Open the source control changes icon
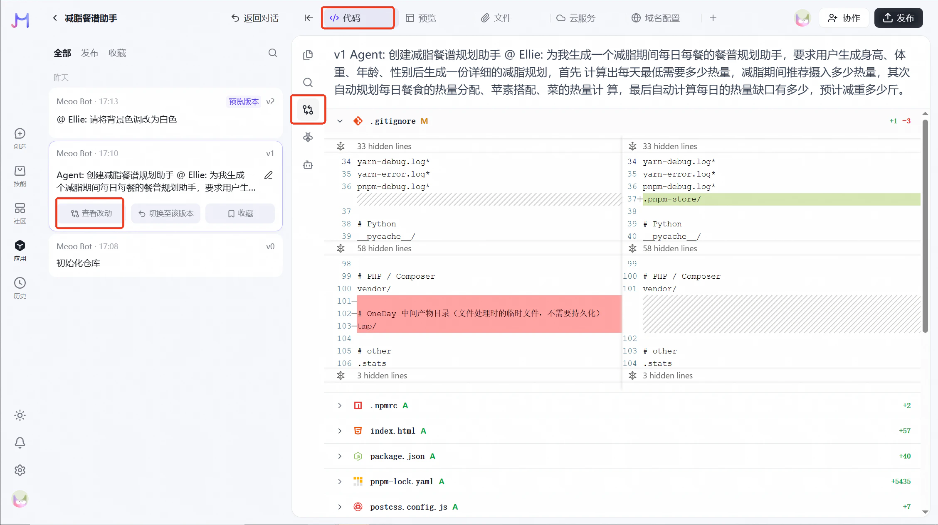938x525 pixels. coord(308,110)
